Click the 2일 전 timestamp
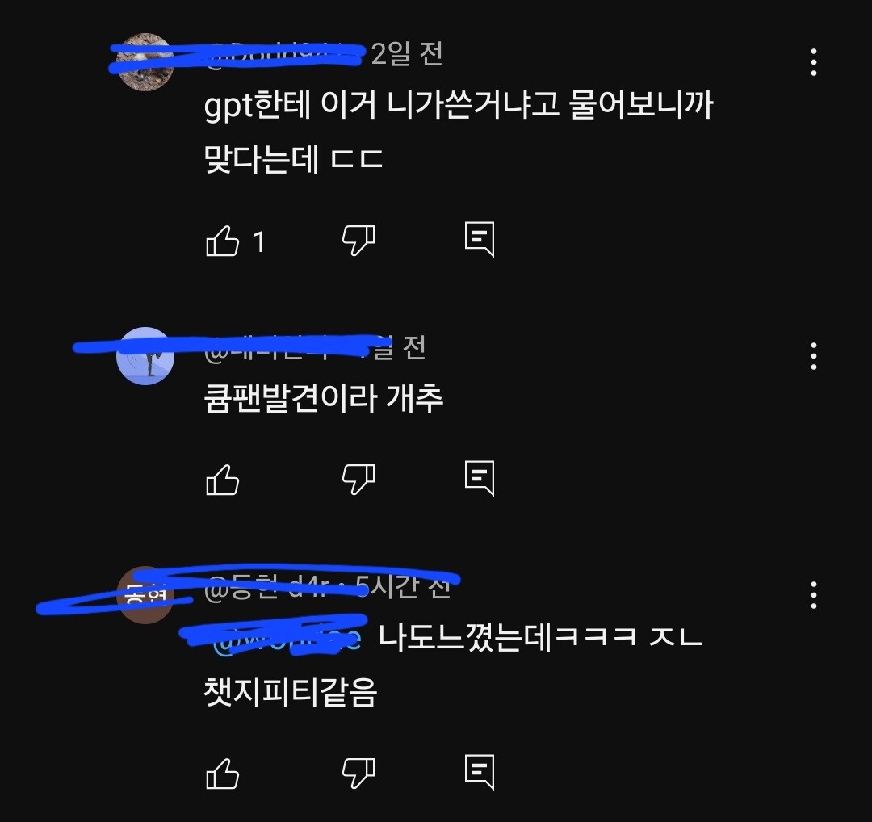The image size is (872, 822). click(x=407, y=54)
